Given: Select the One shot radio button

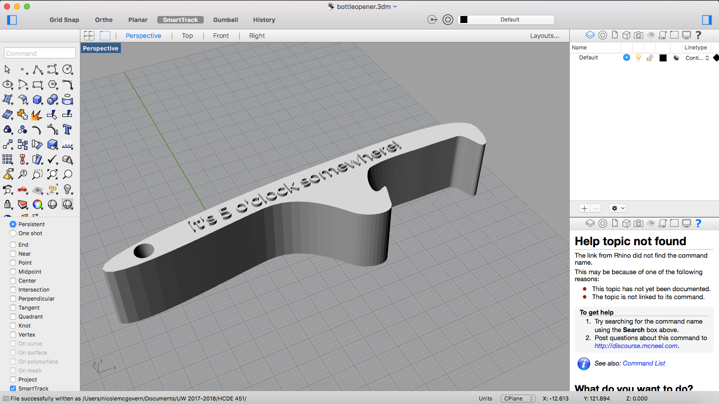Looking at the screenshot, I should pos(13,233).
